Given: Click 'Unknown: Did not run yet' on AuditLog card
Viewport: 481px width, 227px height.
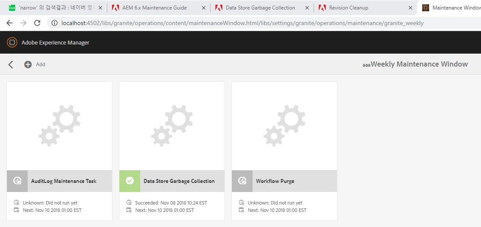Looking at the screenshot, I should (x=50, y=203).
